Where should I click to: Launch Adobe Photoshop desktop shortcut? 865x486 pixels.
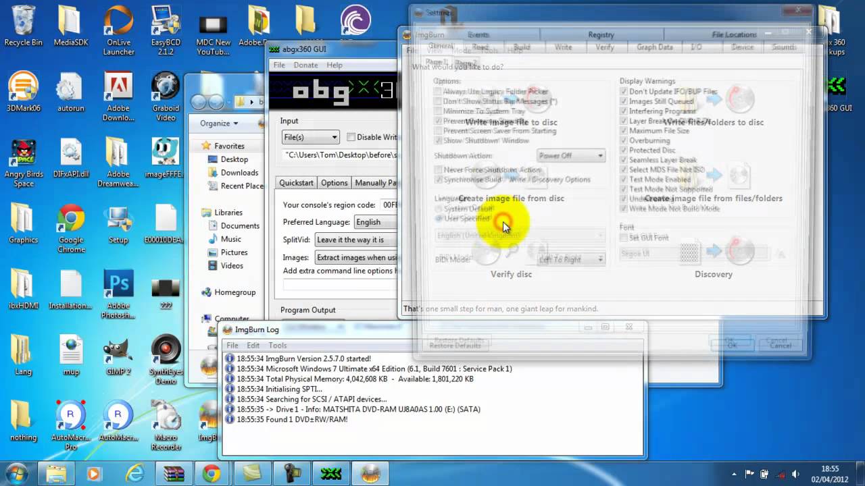[118, 294]
